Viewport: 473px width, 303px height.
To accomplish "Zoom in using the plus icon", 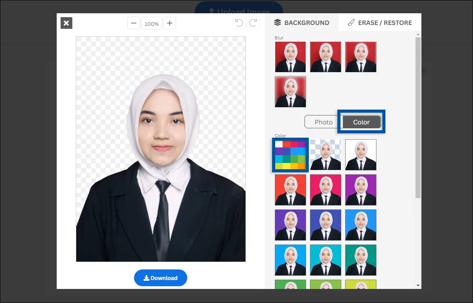I will tap(169, 23).
